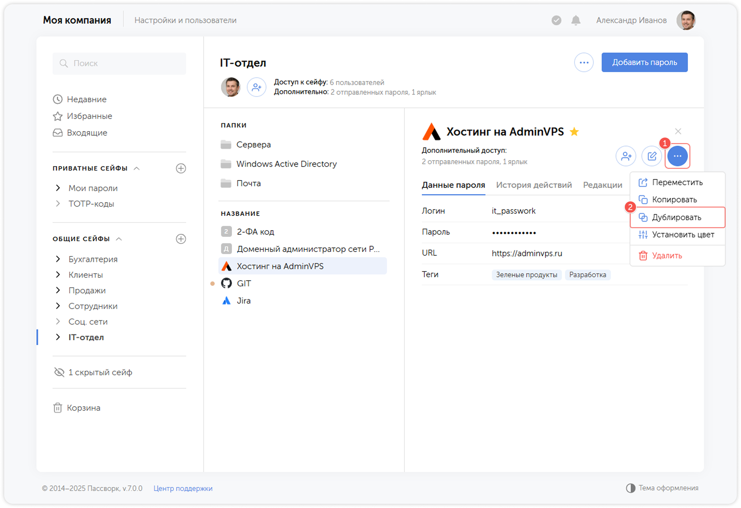Close the password details panel
Viewport: 741px width, 508px height.
pyautogui.click(x=678, y=132)
